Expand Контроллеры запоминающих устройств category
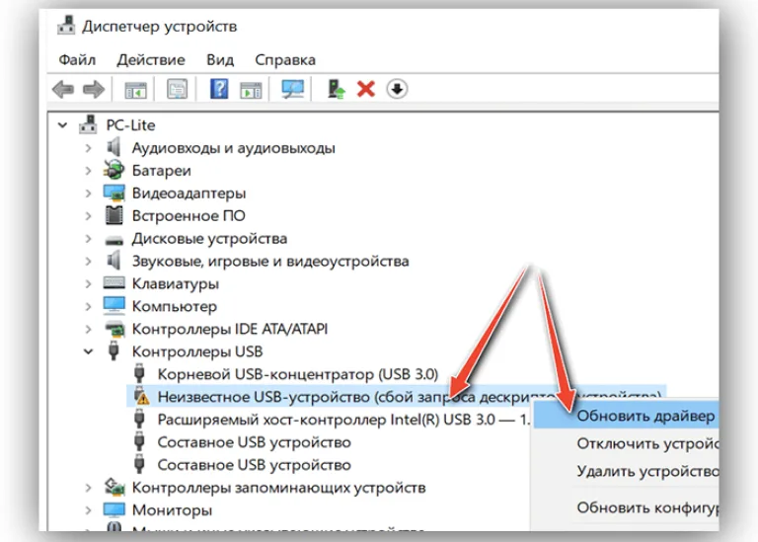Image resolution: width=758 pixels, height=542 pixels. point(88,488)
